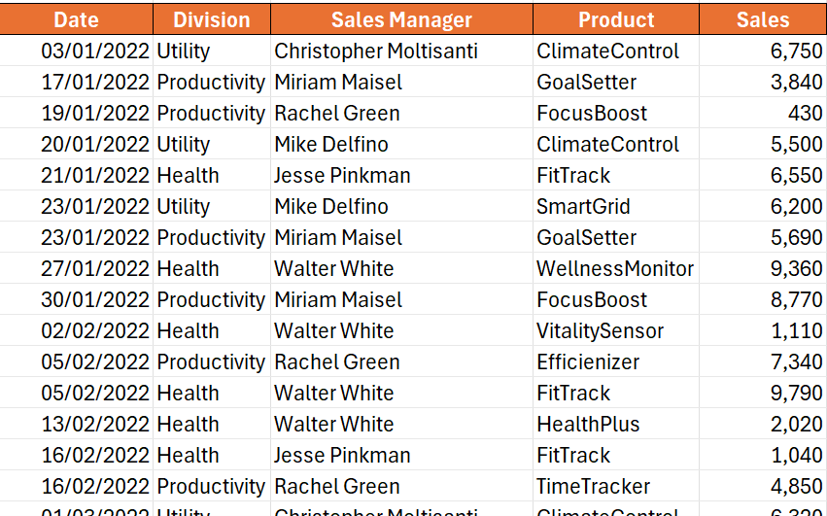The image size is (827, 516).
Task: Click Jesse Pinkman in the 21/01/2022 row
Action: click(342, 176)
